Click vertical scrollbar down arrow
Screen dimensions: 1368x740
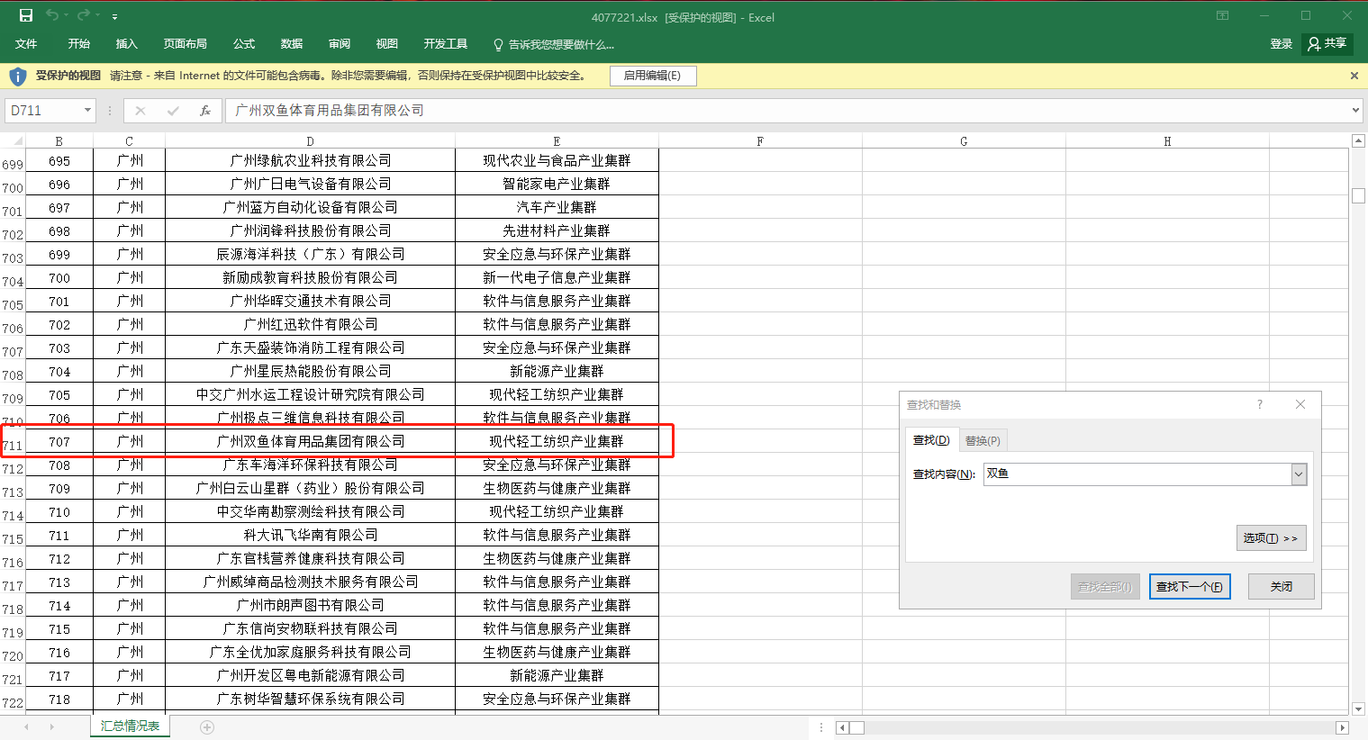[1359, 708]
